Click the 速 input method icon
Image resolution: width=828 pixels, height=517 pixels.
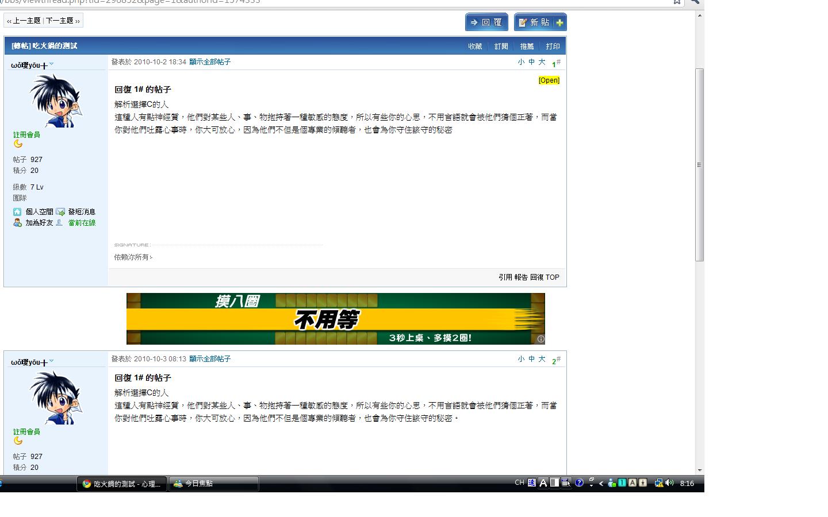[532, 483]
